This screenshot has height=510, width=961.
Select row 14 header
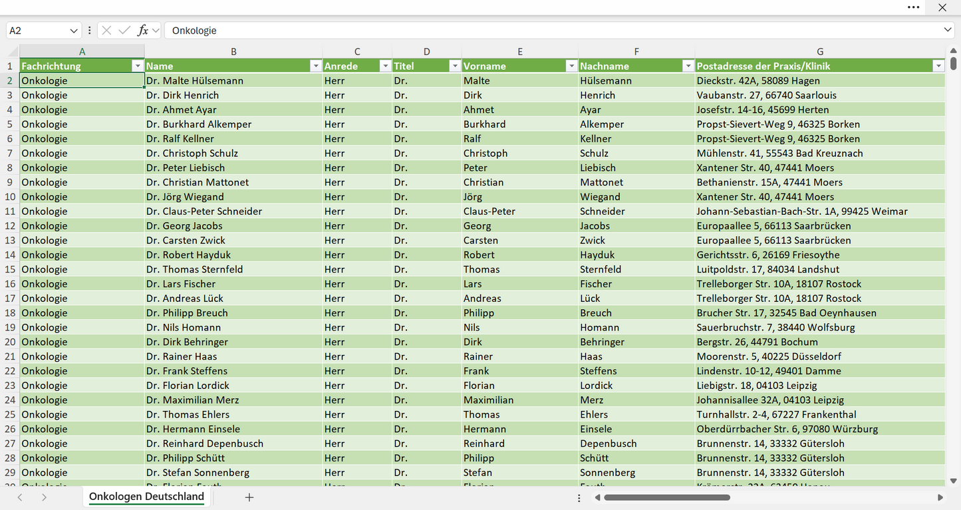point(10,255)
